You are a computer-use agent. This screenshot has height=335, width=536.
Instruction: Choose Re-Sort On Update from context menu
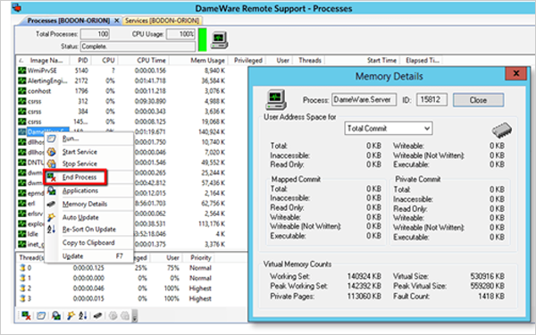(x=88, y=229)
